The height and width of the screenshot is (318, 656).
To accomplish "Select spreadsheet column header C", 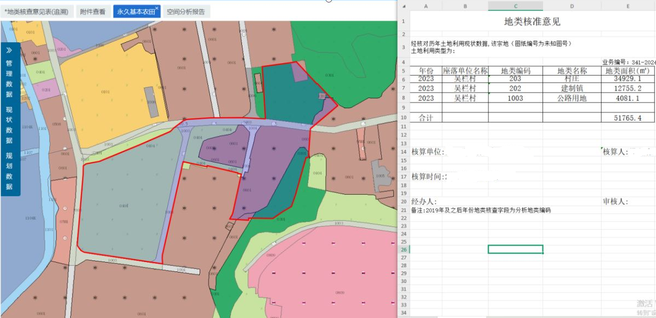I will coord(516,6).
